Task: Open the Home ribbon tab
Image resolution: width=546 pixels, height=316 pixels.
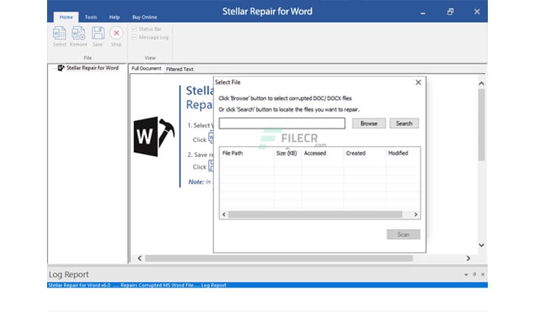Action: click(x=66, y=17)
